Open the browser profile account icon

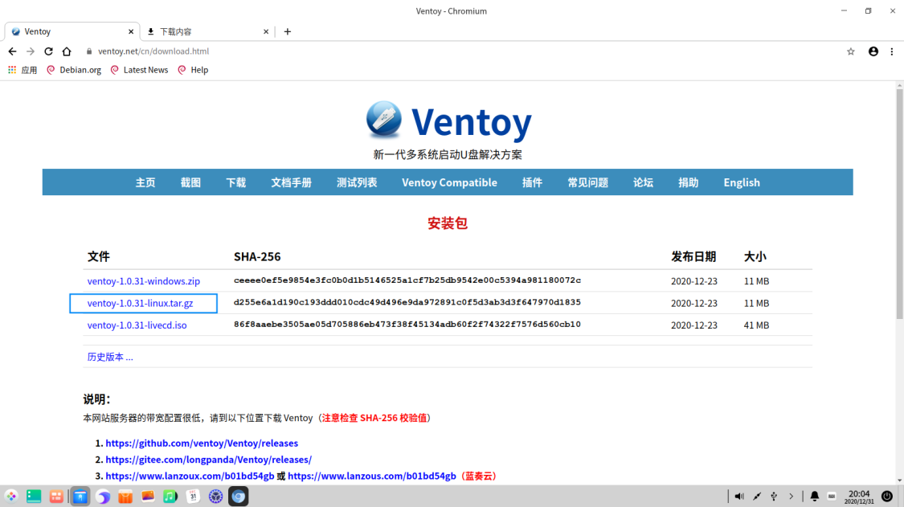(873, 51)
